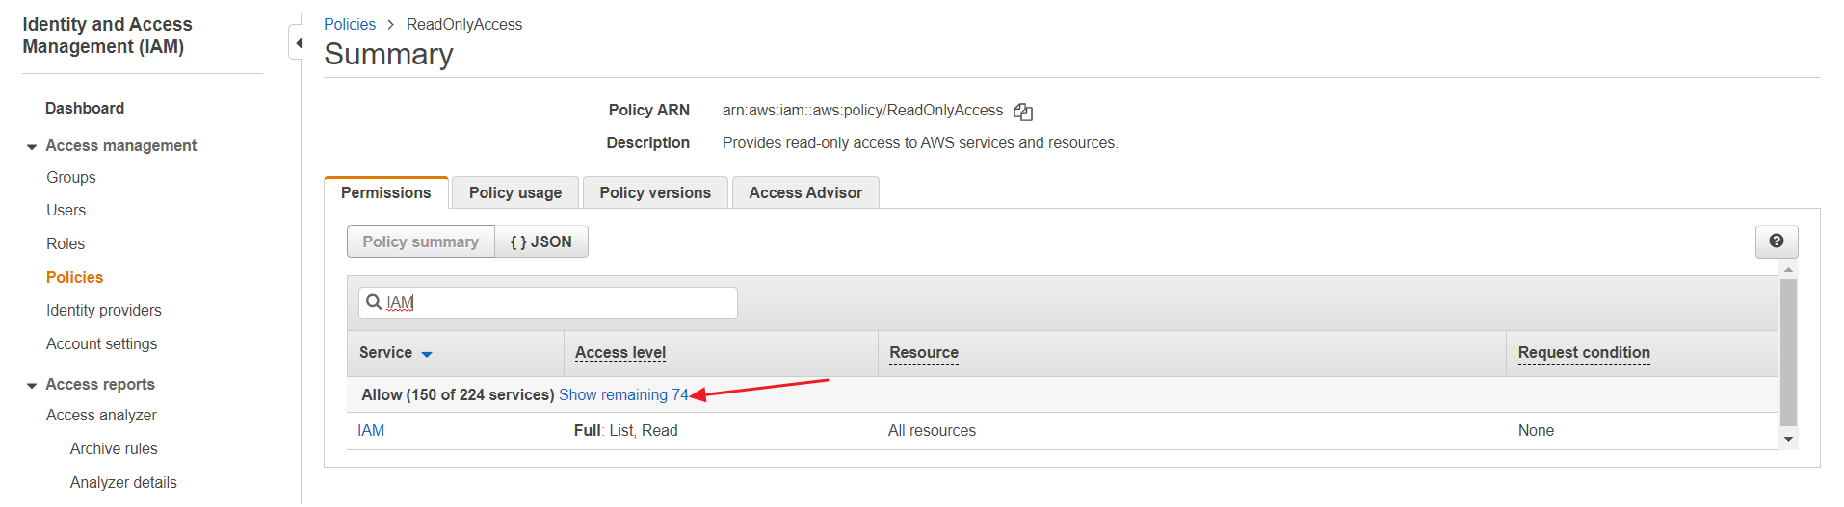Select the Policy summary view
The width and height of the screenshot is (1844, 507).
coord(420,241)
